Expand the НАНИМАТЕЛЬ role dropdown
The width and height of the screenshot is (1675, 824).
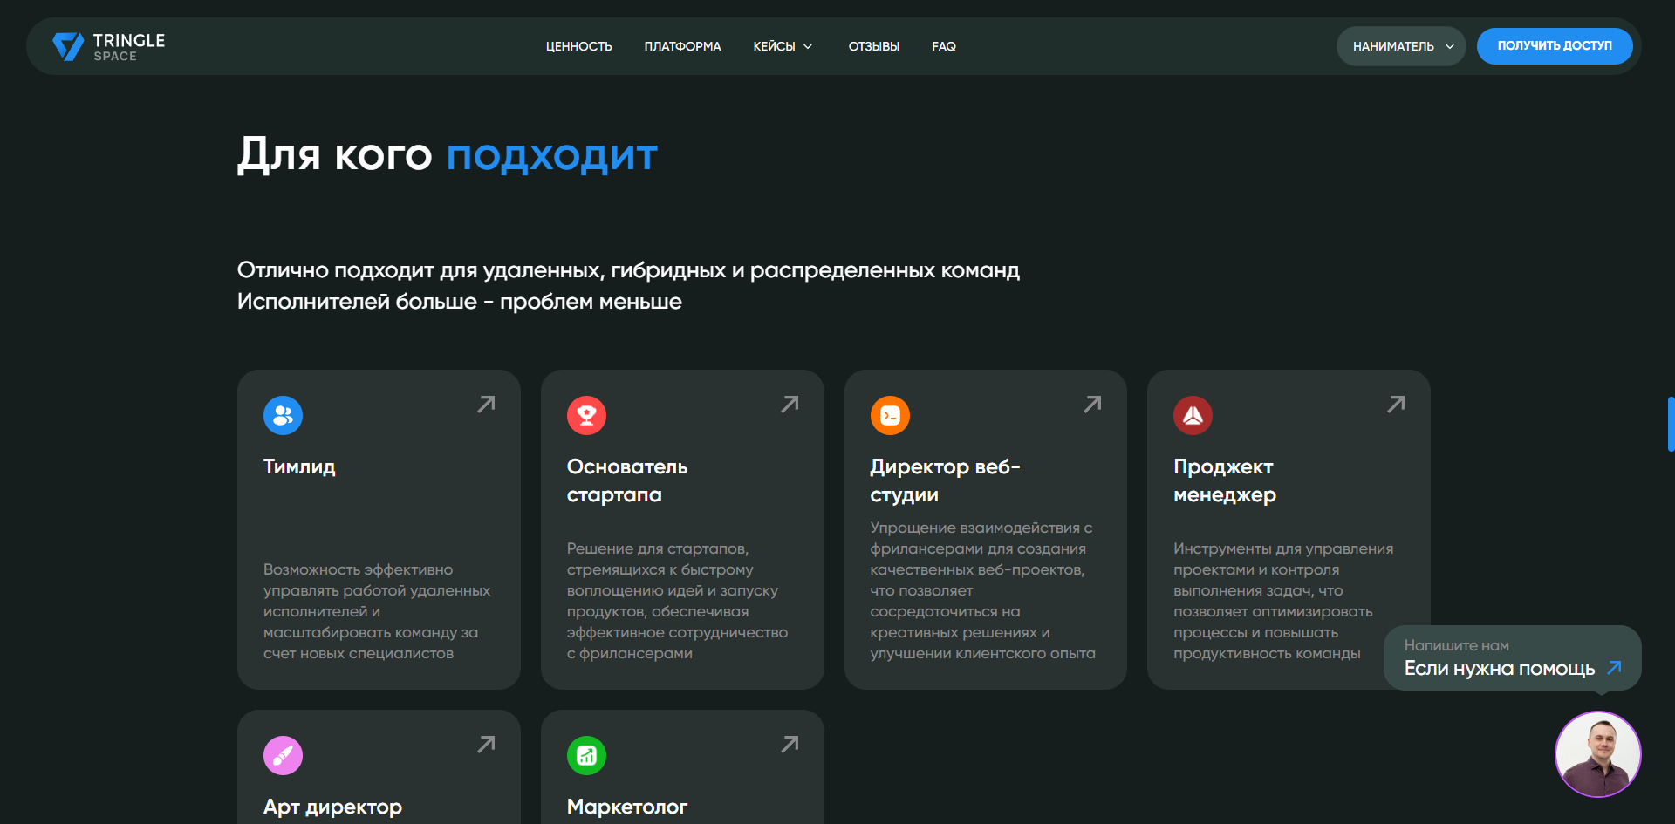1401,46
